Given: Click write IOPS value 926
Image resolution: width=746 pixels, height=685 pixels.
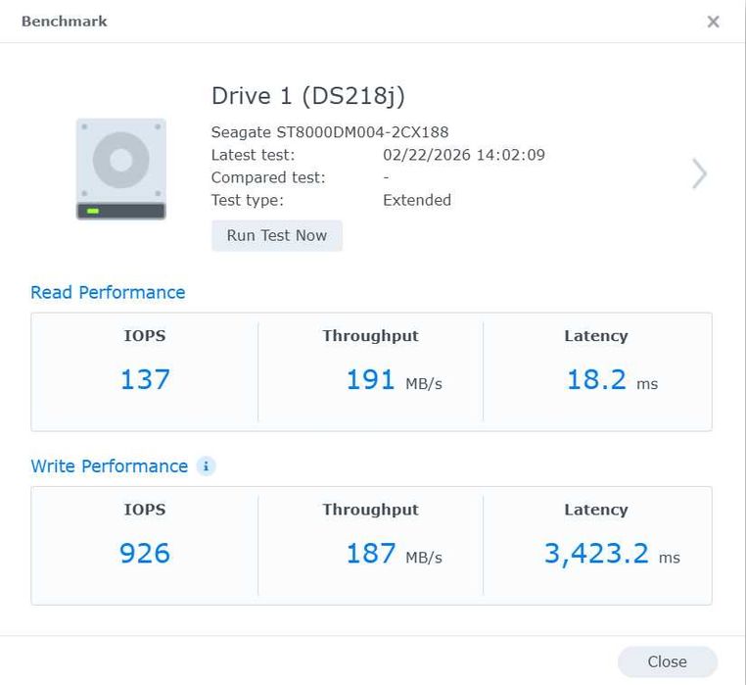Looking at the screenshot, I should click(x=145, y=554).
